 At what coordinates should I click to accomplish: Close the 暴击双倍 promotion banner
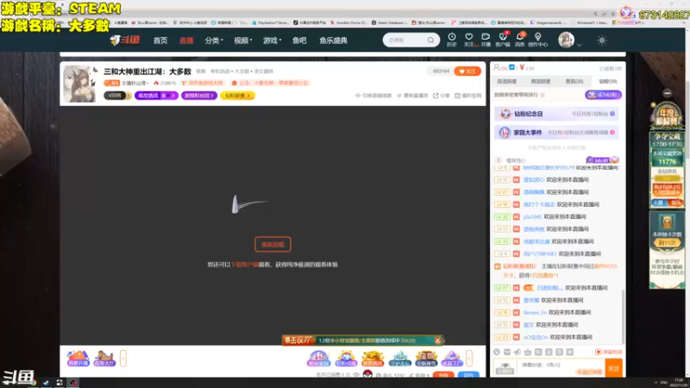[437, 340]
